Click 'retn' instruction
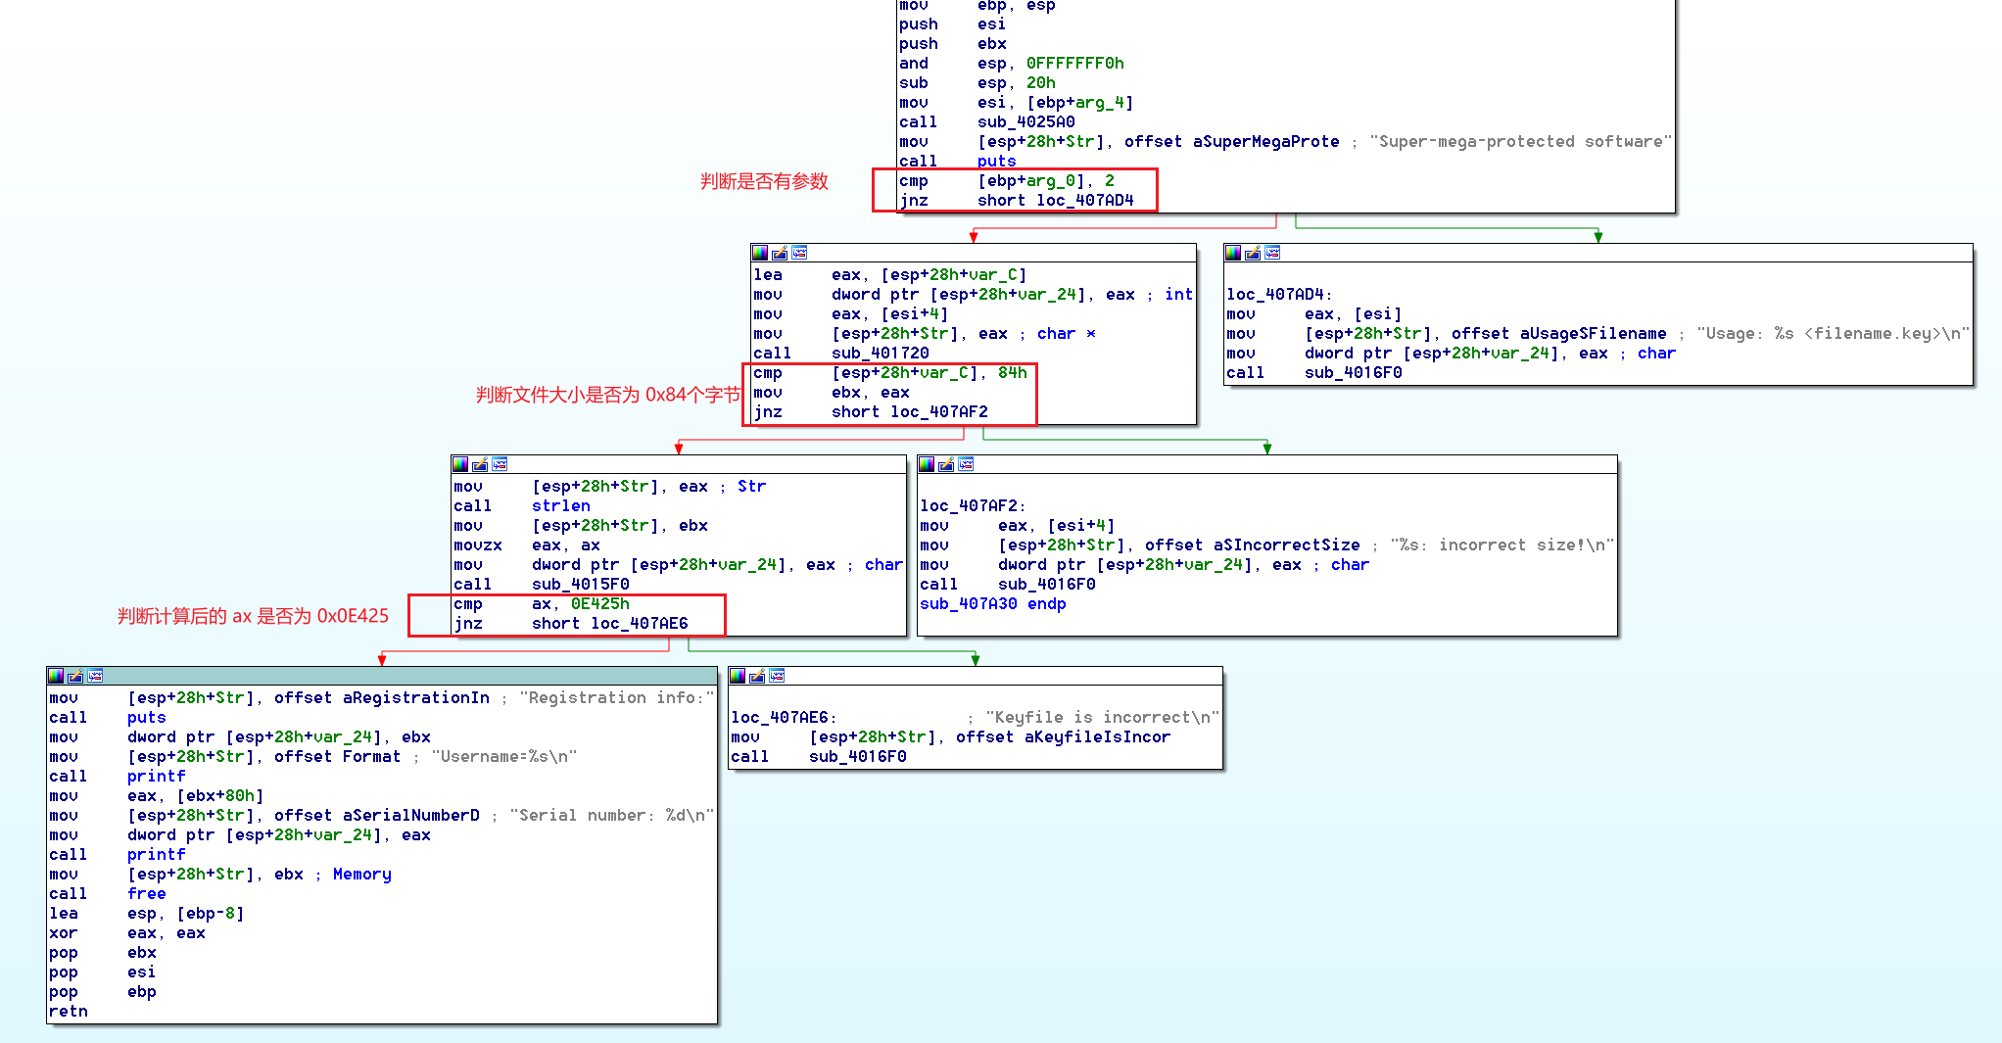This screenshot has width=2002, height=1043. click(x=69, y=1012)
